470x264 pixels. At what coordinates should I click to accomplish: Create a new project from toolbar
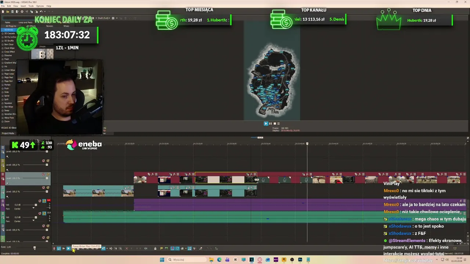click(3, 11)
